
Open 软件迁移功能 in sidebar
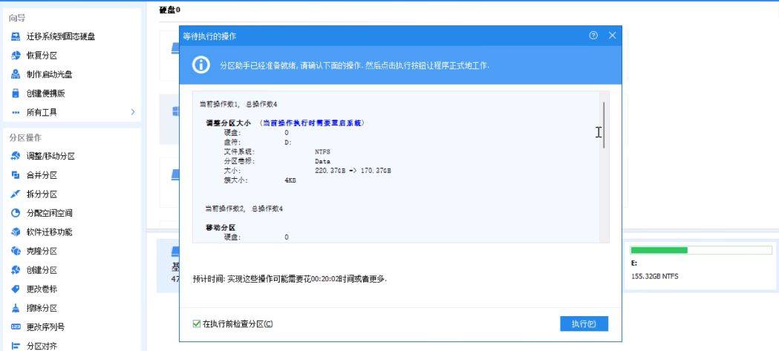click(49, 232)
